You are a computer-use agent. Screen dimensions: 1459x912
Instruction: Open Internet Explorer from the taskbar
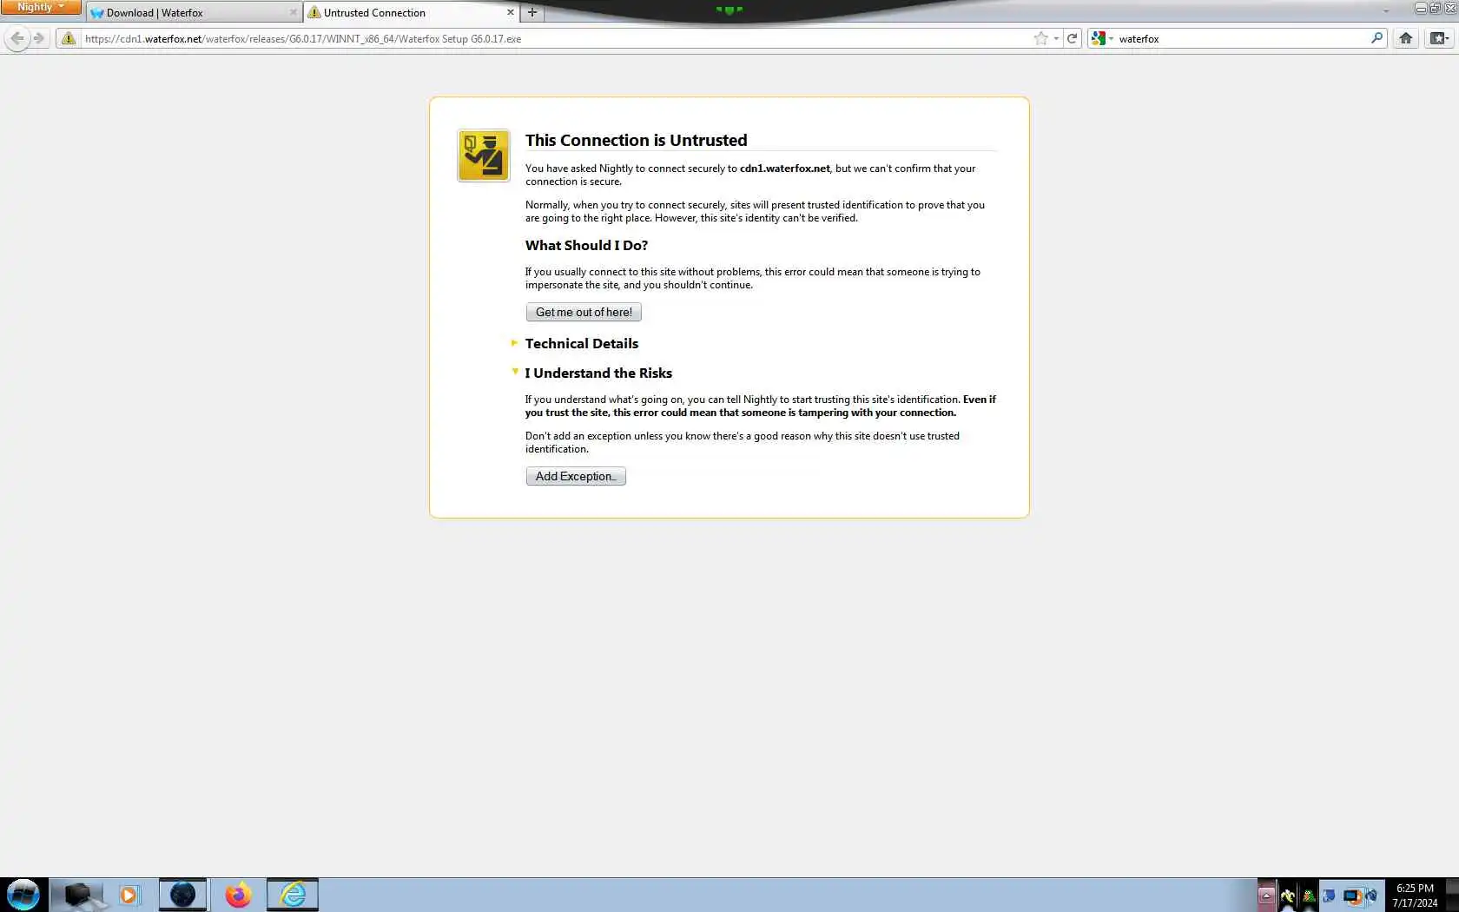293,895
